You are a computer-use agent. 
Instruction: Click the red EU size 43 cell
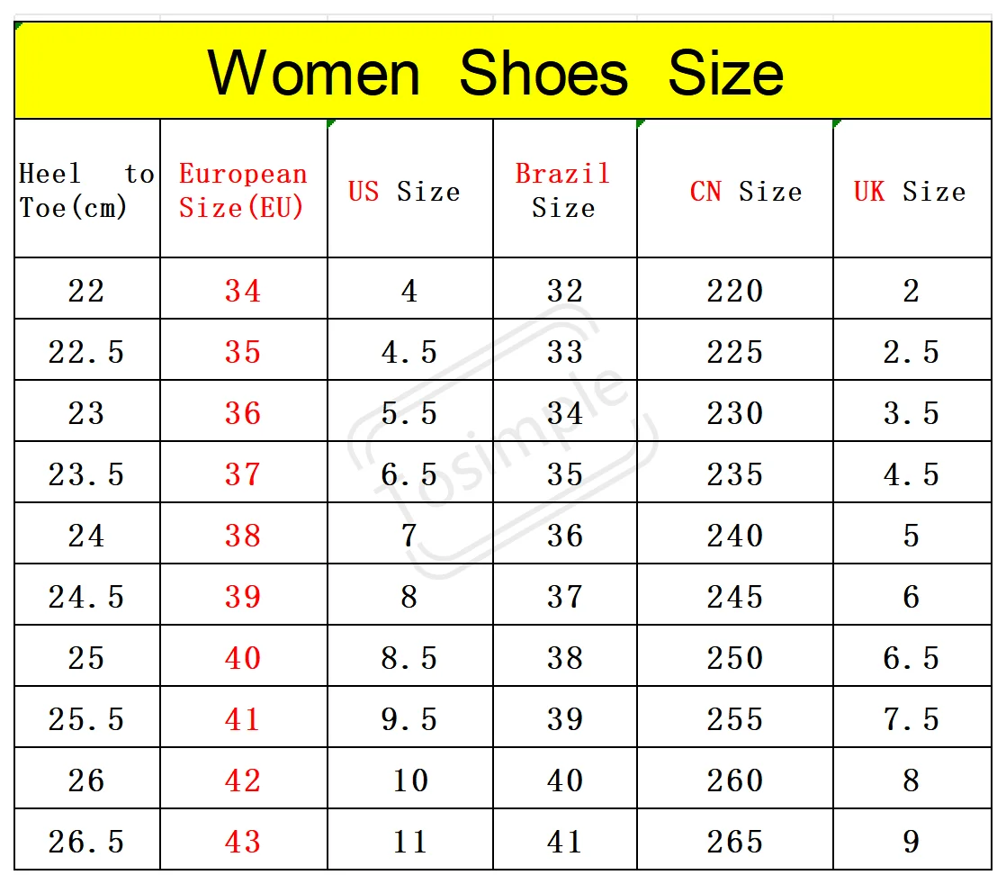[x=243, y=841]
